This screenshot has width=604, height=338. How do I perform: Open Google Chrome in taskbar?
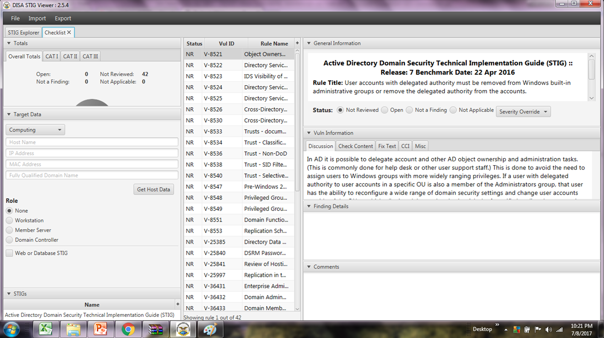pyautogui.click(x=128, y=329)
